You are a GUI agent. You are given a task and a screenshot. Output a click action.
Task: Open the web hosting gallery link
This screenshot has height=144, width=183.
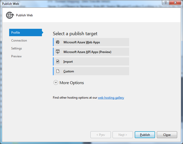111,98
